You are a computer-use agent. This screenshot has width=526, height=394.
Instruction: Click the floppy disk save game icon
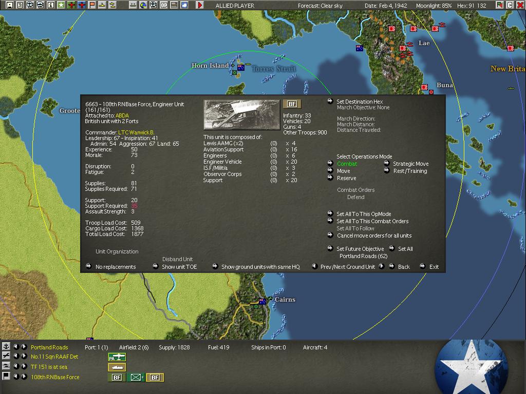10,5
